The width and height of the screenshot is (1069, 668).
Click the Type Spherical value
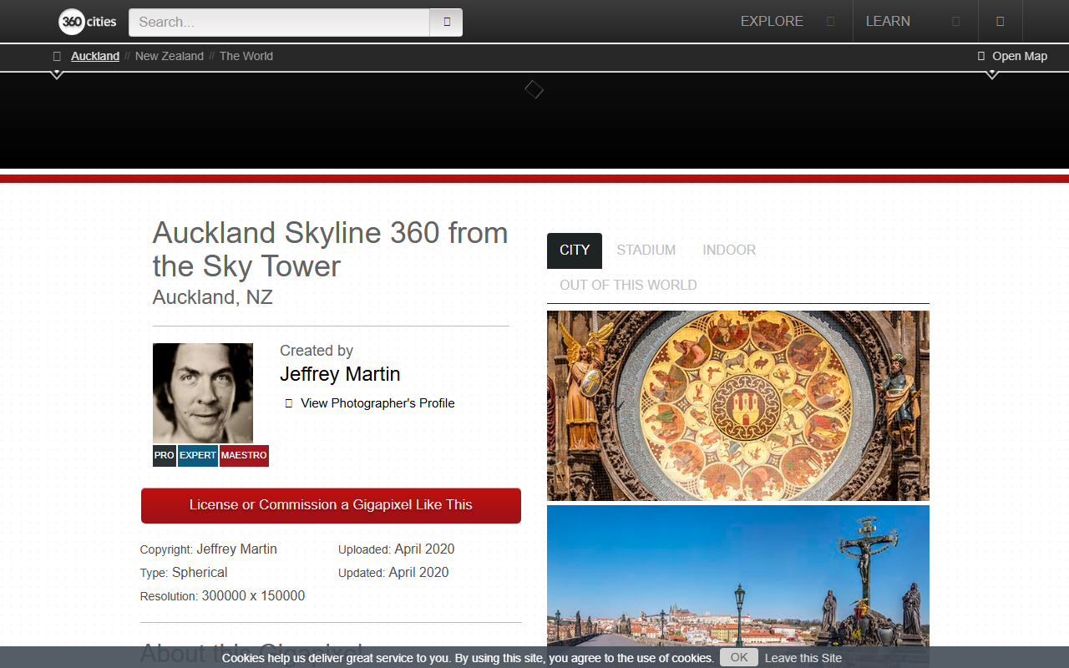click(x=200, y=573)
